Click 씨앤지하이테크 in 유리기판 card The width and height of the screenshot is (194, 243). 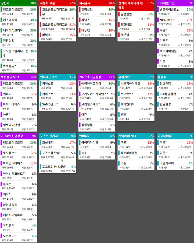click(x=136, y=85)
